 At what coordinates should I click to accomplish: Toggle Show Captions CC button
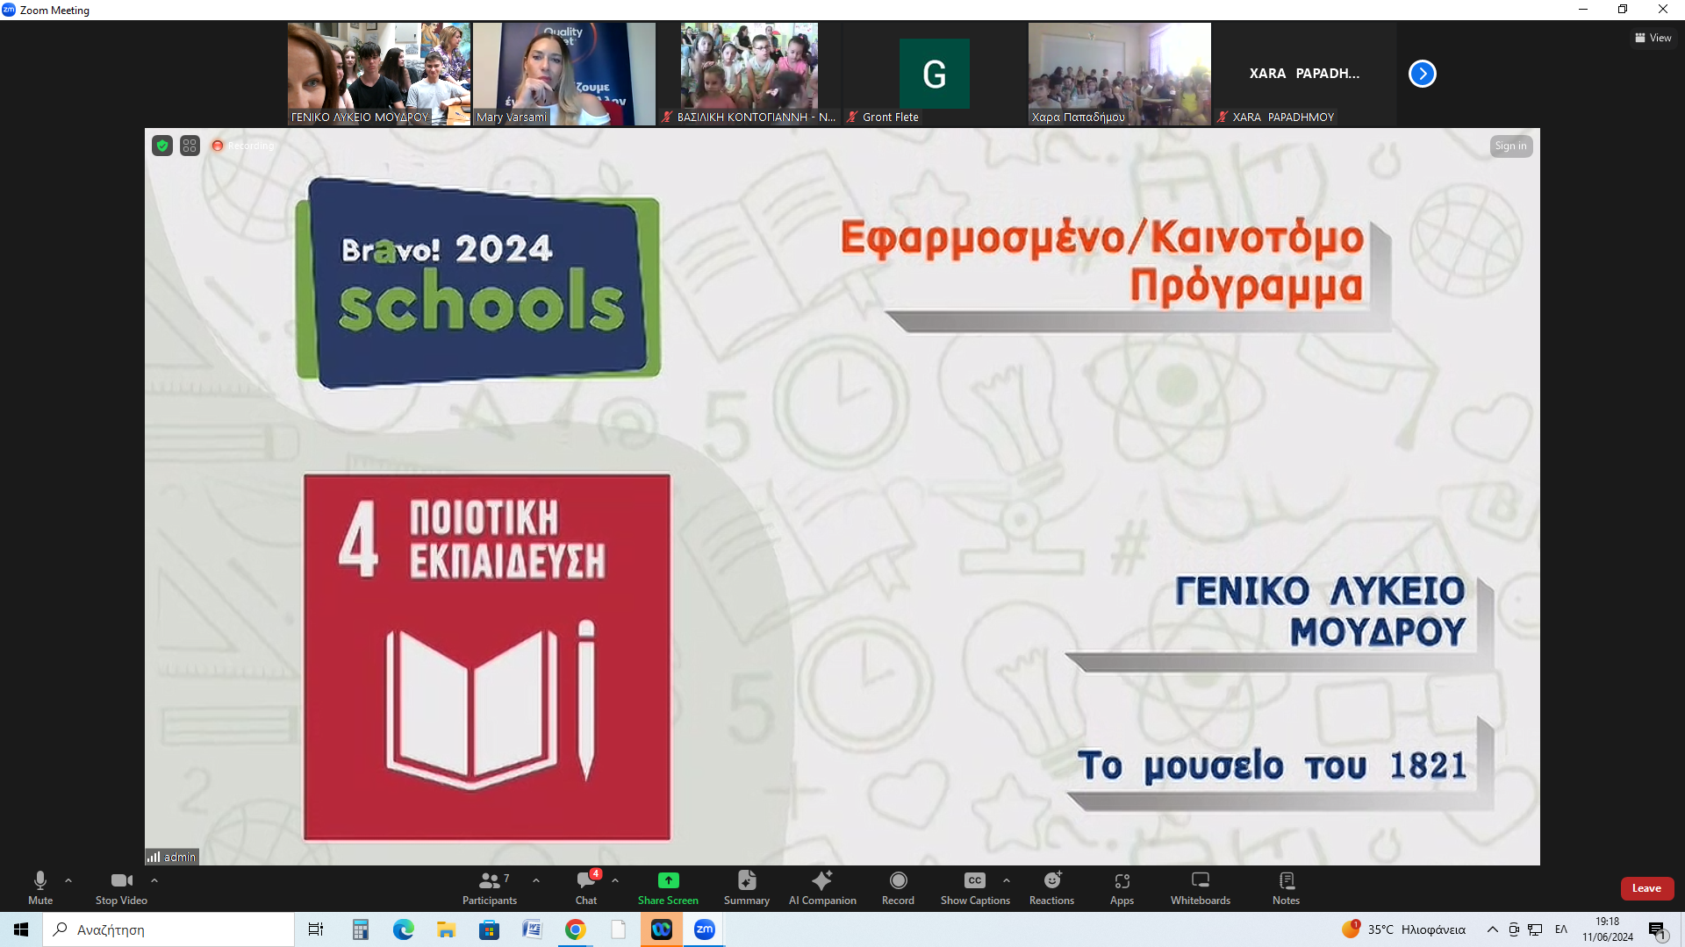click(x=974, y=880)
